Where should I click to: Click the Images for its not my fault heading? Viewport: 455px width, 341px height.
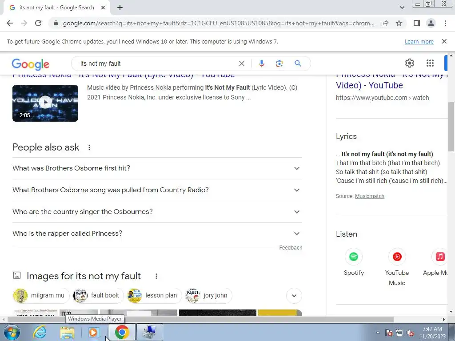(84, 276)
